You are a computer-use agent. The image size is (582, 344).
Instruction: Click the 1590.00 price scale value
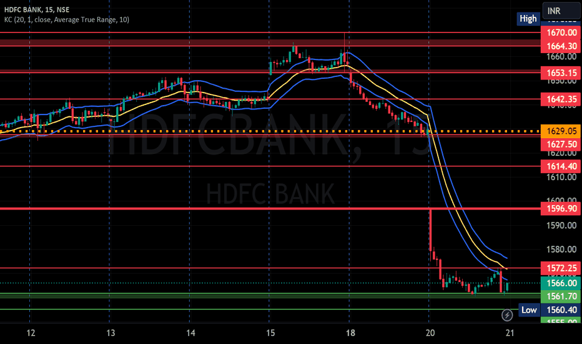[561, 225]
